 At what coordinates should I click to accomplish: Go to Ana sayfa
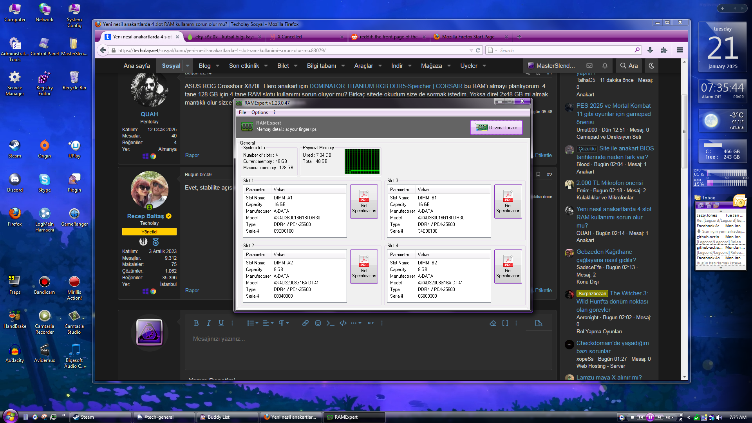coord(137,66)
